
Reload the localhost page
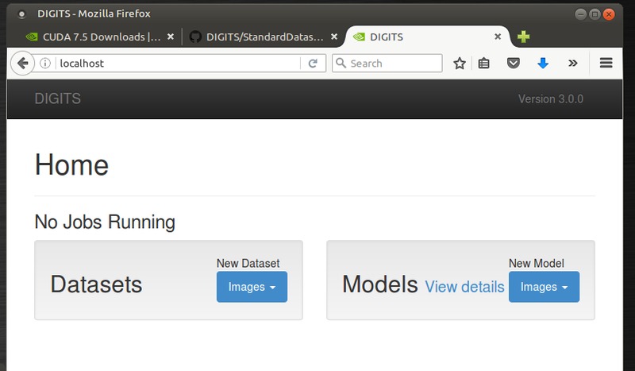[313, 64]
